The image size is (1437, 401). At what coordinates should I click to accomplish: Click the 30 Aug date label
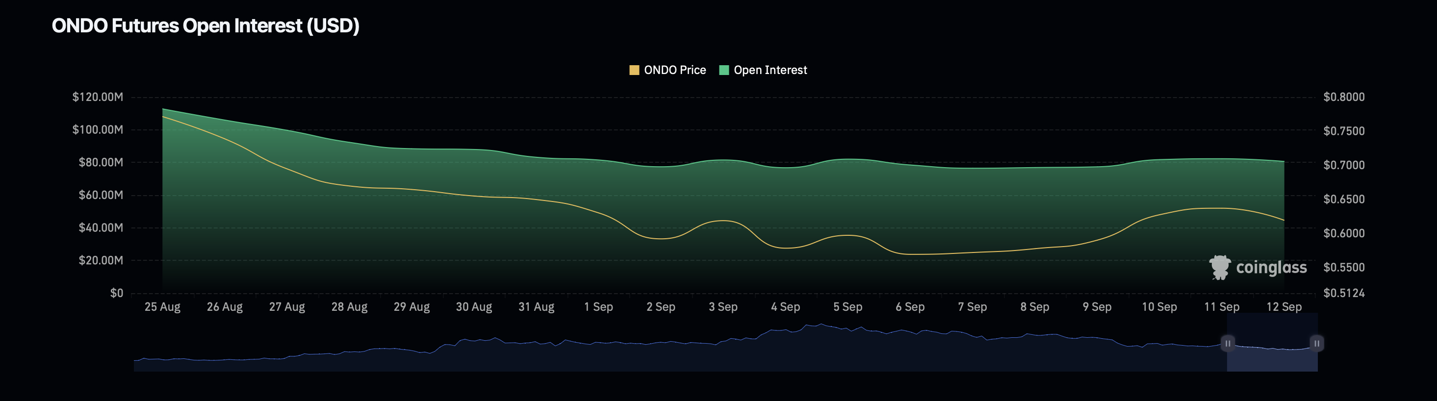click(474, 307)
